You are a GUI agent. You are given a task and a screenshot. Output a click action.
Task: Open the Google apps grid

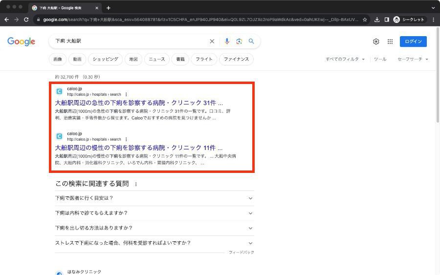coord(390,42)
